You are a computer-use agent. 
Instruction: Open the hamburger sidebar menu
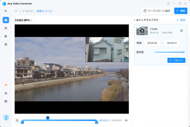(x=6, y=11)
